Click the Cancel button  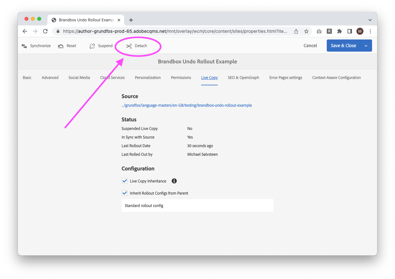tap(310, 46)
